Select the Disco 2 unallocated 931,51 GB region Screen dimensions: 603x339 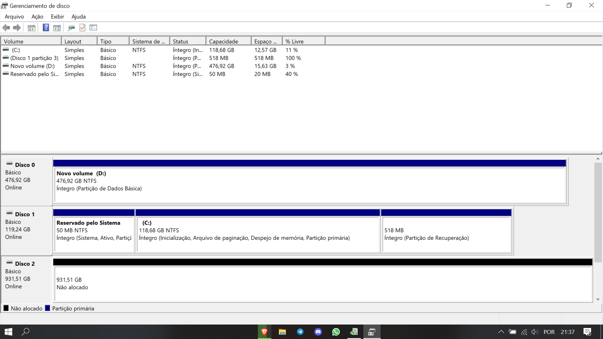pos(323,283)
